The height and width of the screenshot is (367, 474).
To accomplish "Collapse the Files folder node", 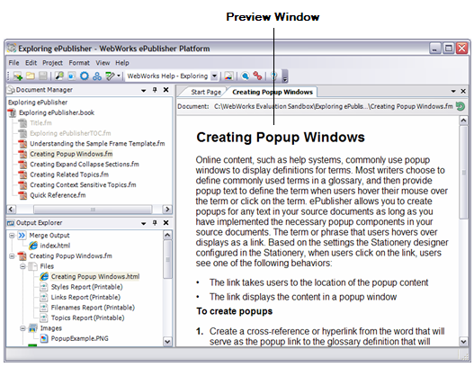I will [22, 266].
